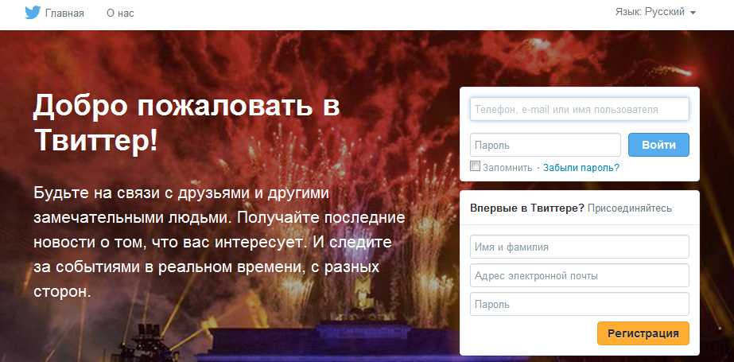
Task: Go to the О нас page
Action: pos(120,13)
